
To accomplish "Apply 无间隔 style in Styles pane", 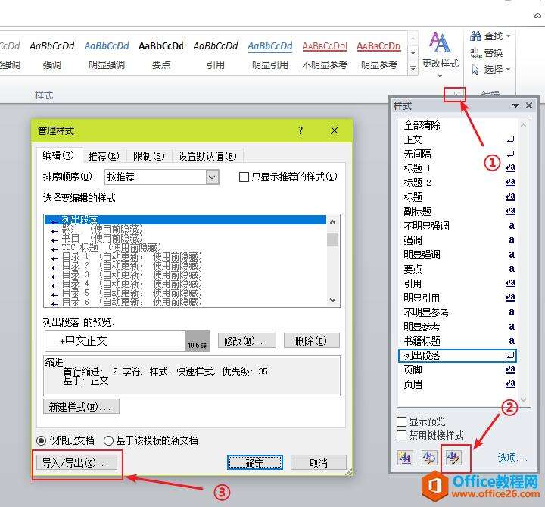I will tap(457, 154).
